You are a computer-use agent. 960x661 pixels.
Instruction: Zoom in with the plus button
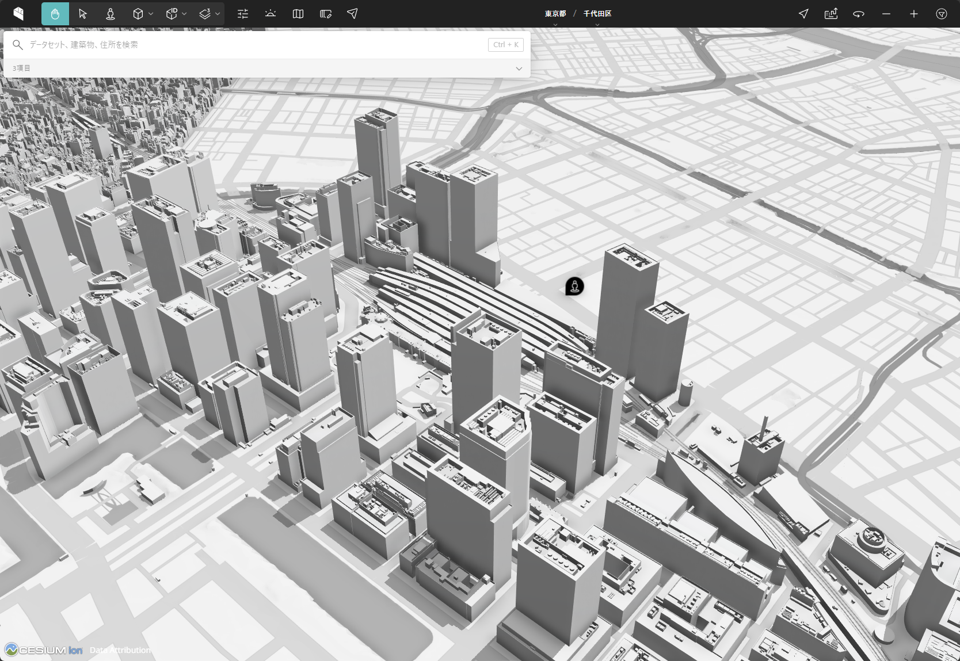(914, 14)
